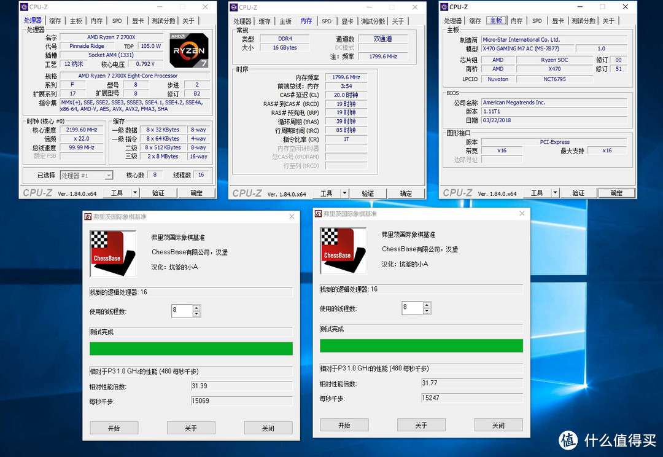Click 开始 in the left Fritz benchmark window
The height and width of the screenshot is (457, 663).
[x=114, y=428]
